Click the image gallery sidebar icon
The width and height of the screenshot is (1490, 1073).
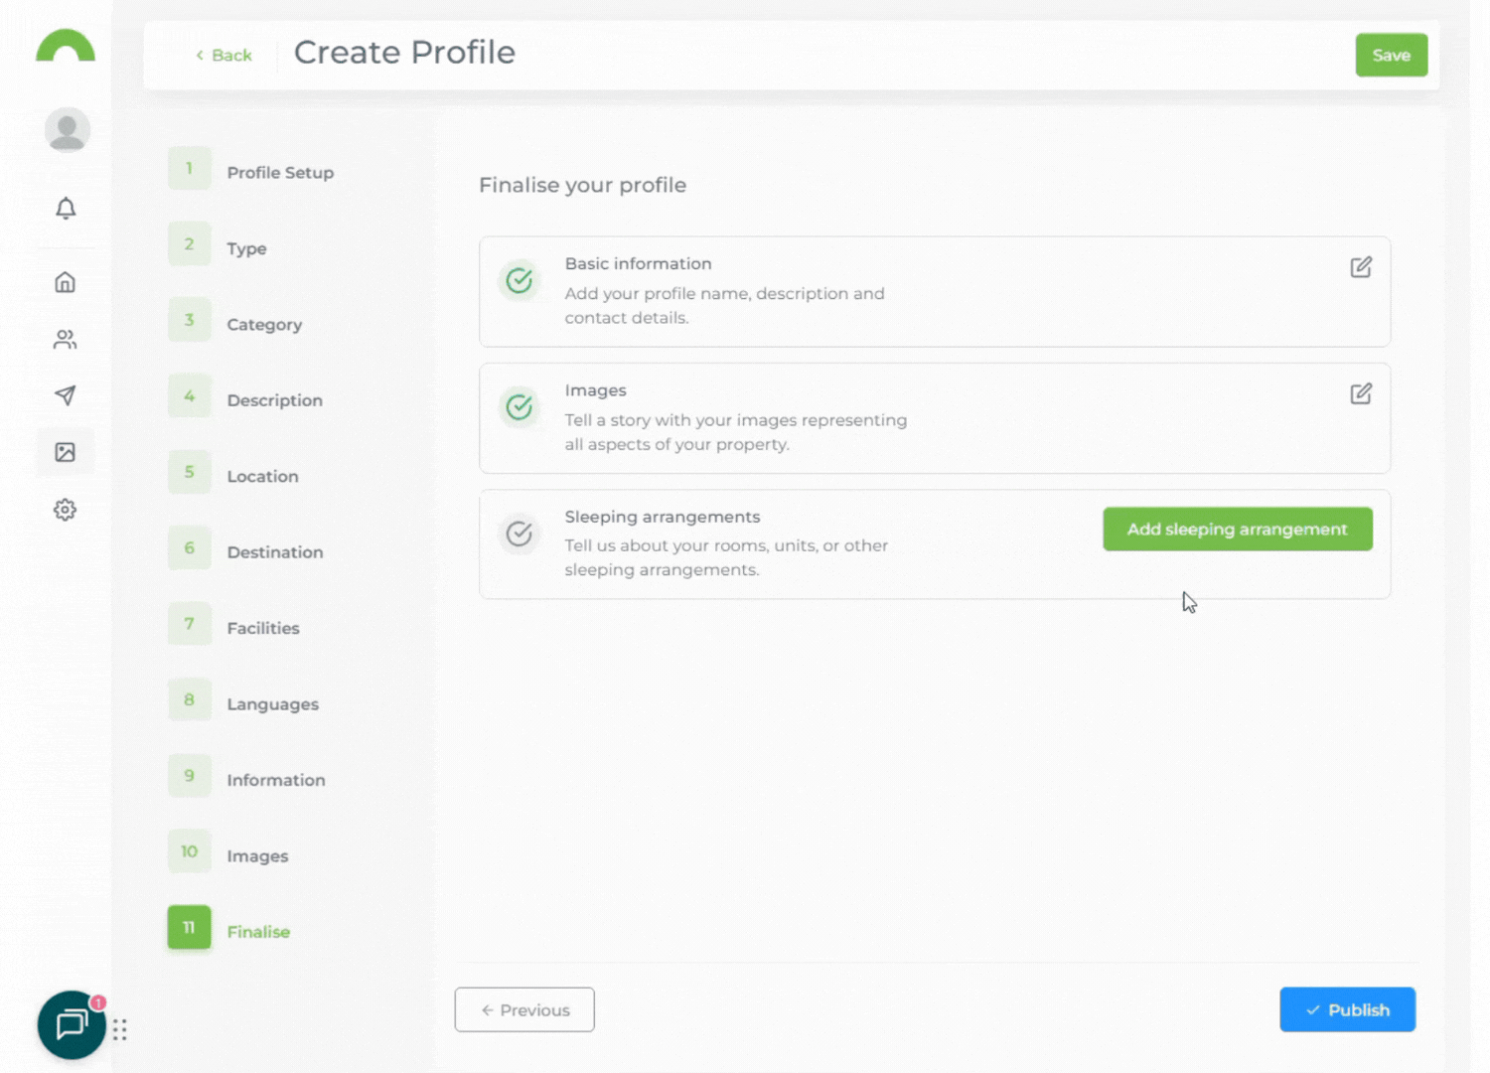coord(66,452)
